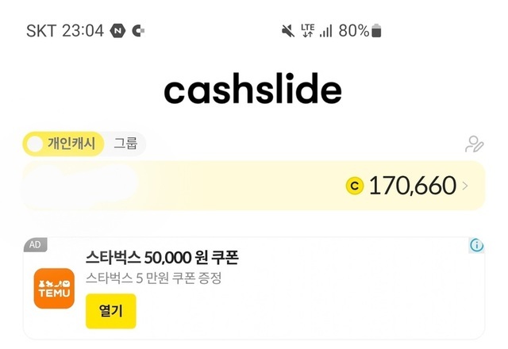Tap the 스타벅스 5 만원 쿠폰 증정 description
Viewport: 508px width, 349px height.
(x=153, y=278)
